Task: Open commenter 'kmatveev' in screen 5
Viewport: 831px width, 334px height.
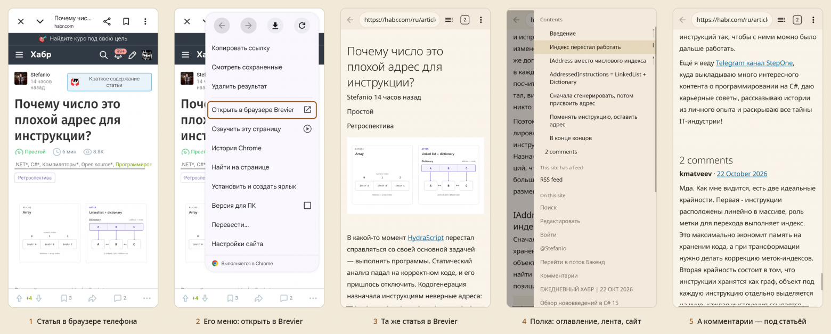Action: tap(696, 174)
